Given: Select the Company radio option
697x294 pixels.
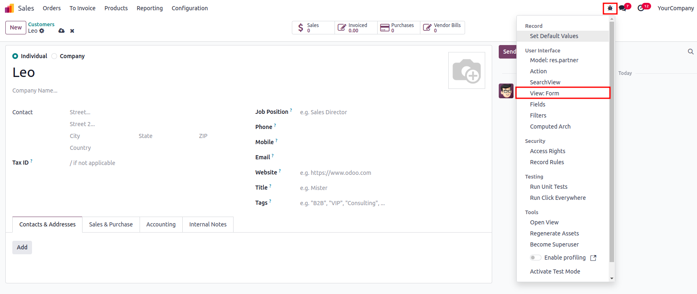Looking at the screenshot, I should click(x=54, y=56).
